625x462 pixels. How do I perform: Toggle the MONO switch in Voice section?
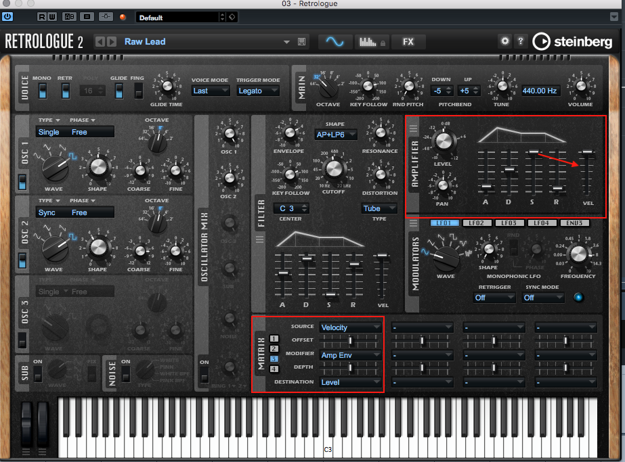tap(42, 91)
